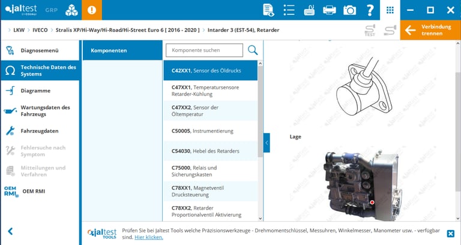Image resolution: width=461 pixels, height=245 pixels.
Task: Select C50005, Instrumentierung
Action: 211,131
